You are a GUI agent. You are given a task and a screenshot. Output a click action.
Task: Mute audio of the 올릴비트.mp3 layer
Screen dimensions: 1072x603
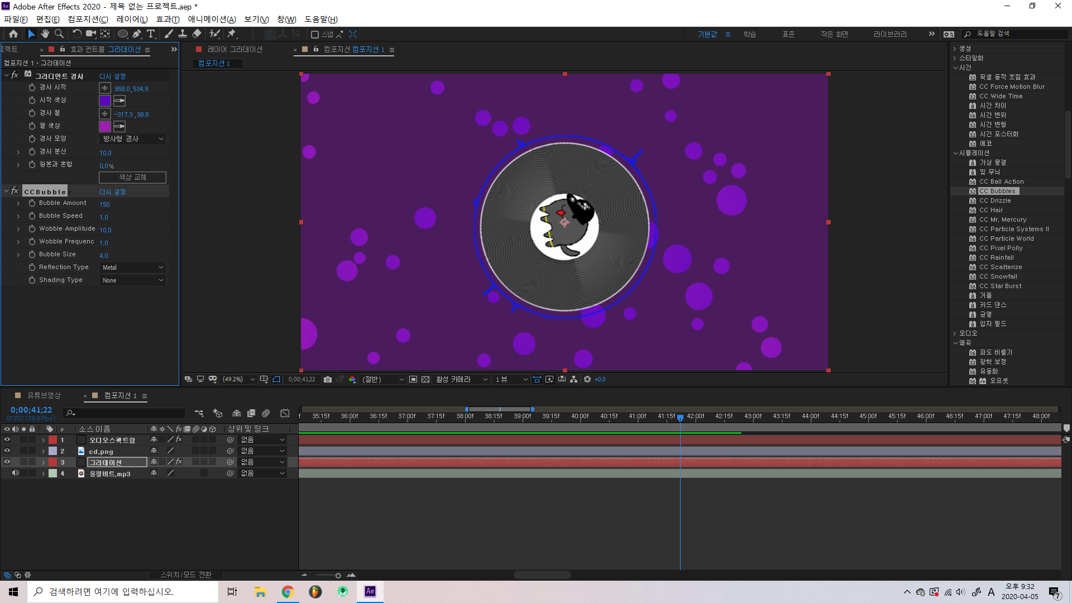pos(16,473)
